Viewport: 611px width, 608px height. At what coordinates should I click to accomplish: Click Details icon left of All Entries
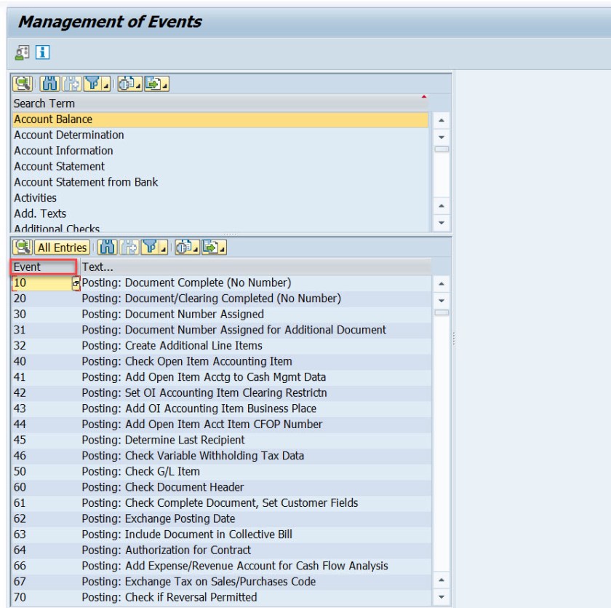click(23, 248)
